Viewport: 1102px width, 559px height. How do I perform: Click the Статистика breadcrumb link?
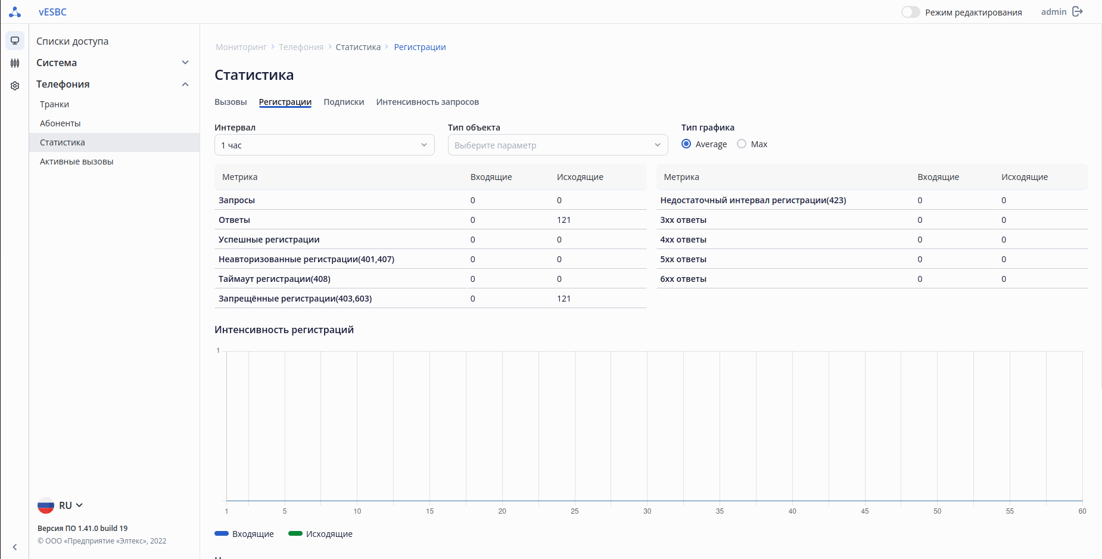358,47
